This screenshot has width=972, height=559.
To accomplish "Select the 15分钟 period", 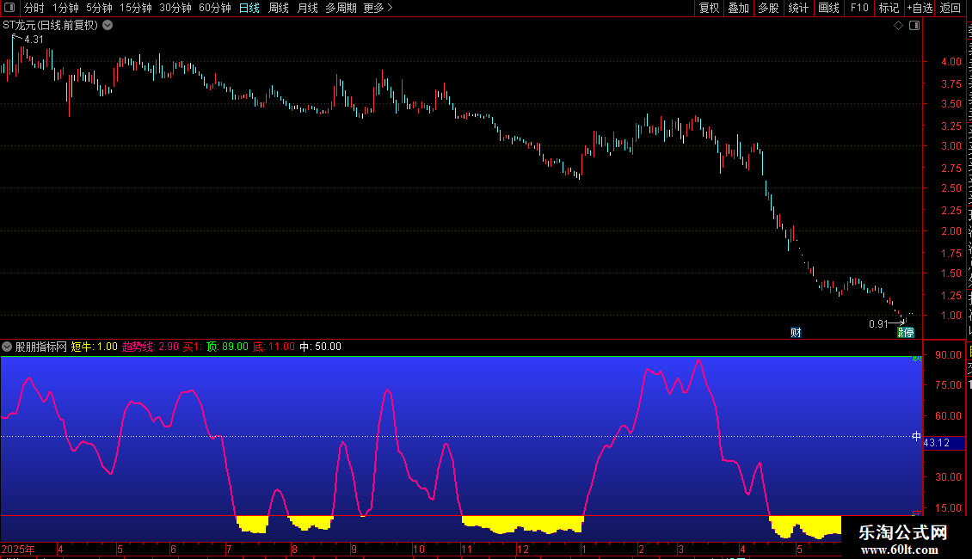I will [x=136, y=8].
